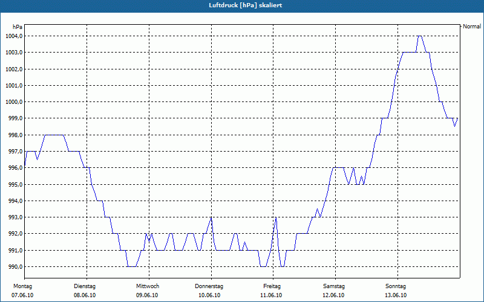Click the 'Donnerstag' day label
The height and width of the screenshot is (302, 484).
(x=209, y=286)
